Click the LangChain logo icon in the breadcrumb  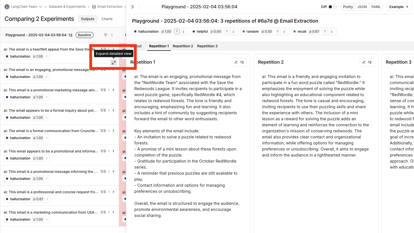click(x=7, y=7)
